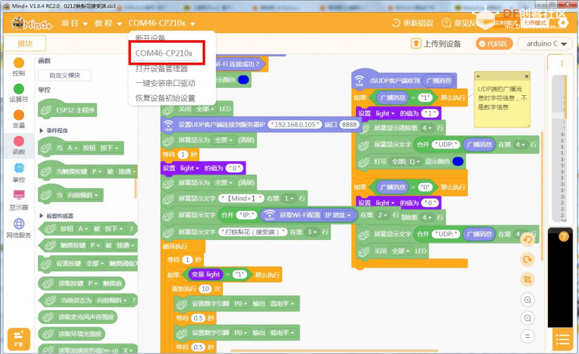
Task: Click blue color swatch in the top 示颜色 block
Action: tap(243, 80)
